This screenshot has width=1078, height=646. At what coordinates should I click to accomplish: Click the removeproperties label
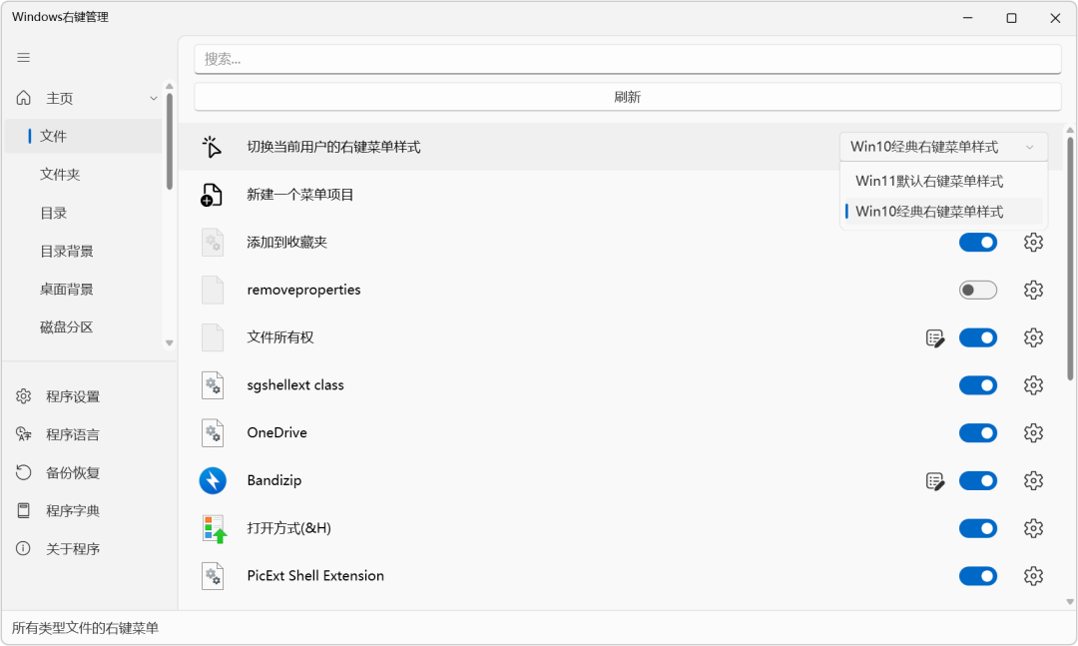pos(303,290)
